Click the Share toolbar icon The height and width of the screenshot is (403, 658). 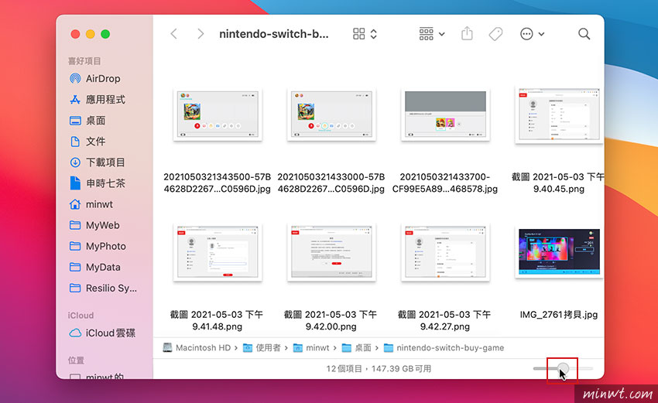[x=467, y=33]
